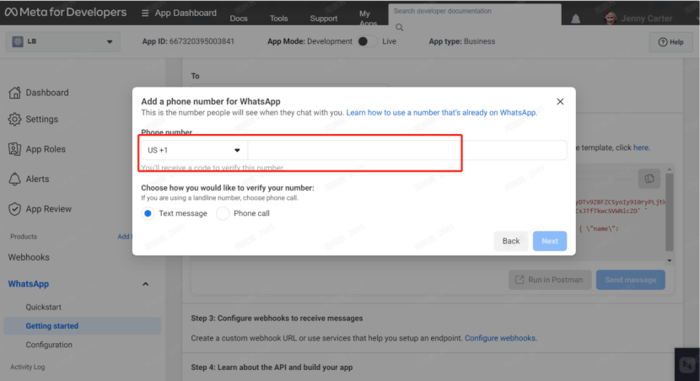The width and height of the screenshot is (700, 381).
Task: Click the phone number input field
Action: [407, 150]
